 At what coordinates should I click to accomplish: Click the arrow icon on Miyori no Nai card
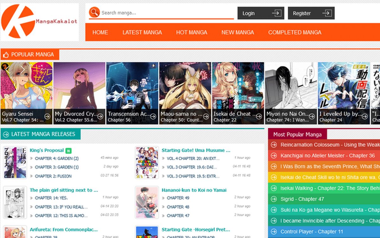(x=312, y=117)
